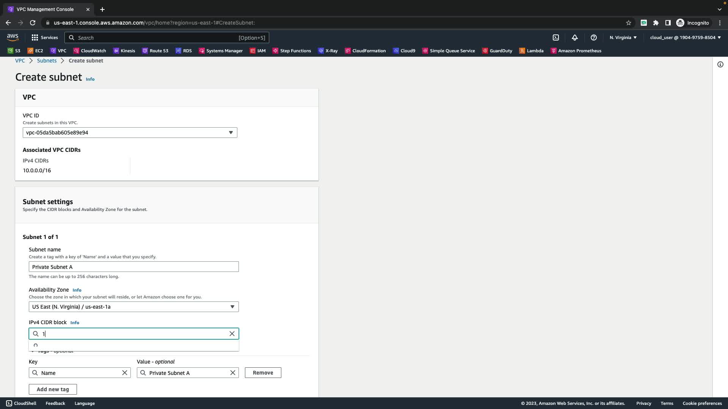Click Add new tag button

point(53,389)
